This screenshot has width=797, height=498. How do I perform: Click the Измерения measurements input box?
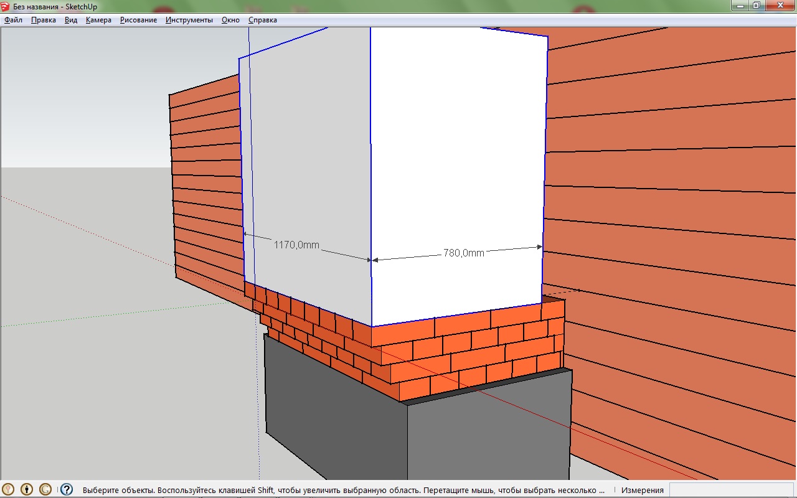[x=732, y=490]
